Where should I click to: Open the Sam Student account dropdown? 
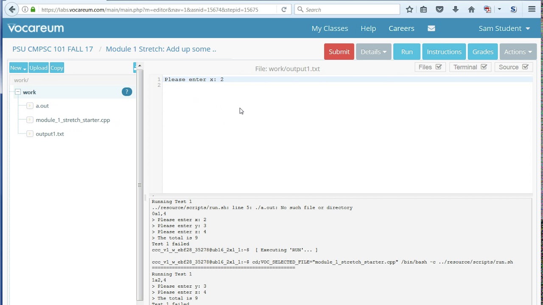click(x=504, y=28)
